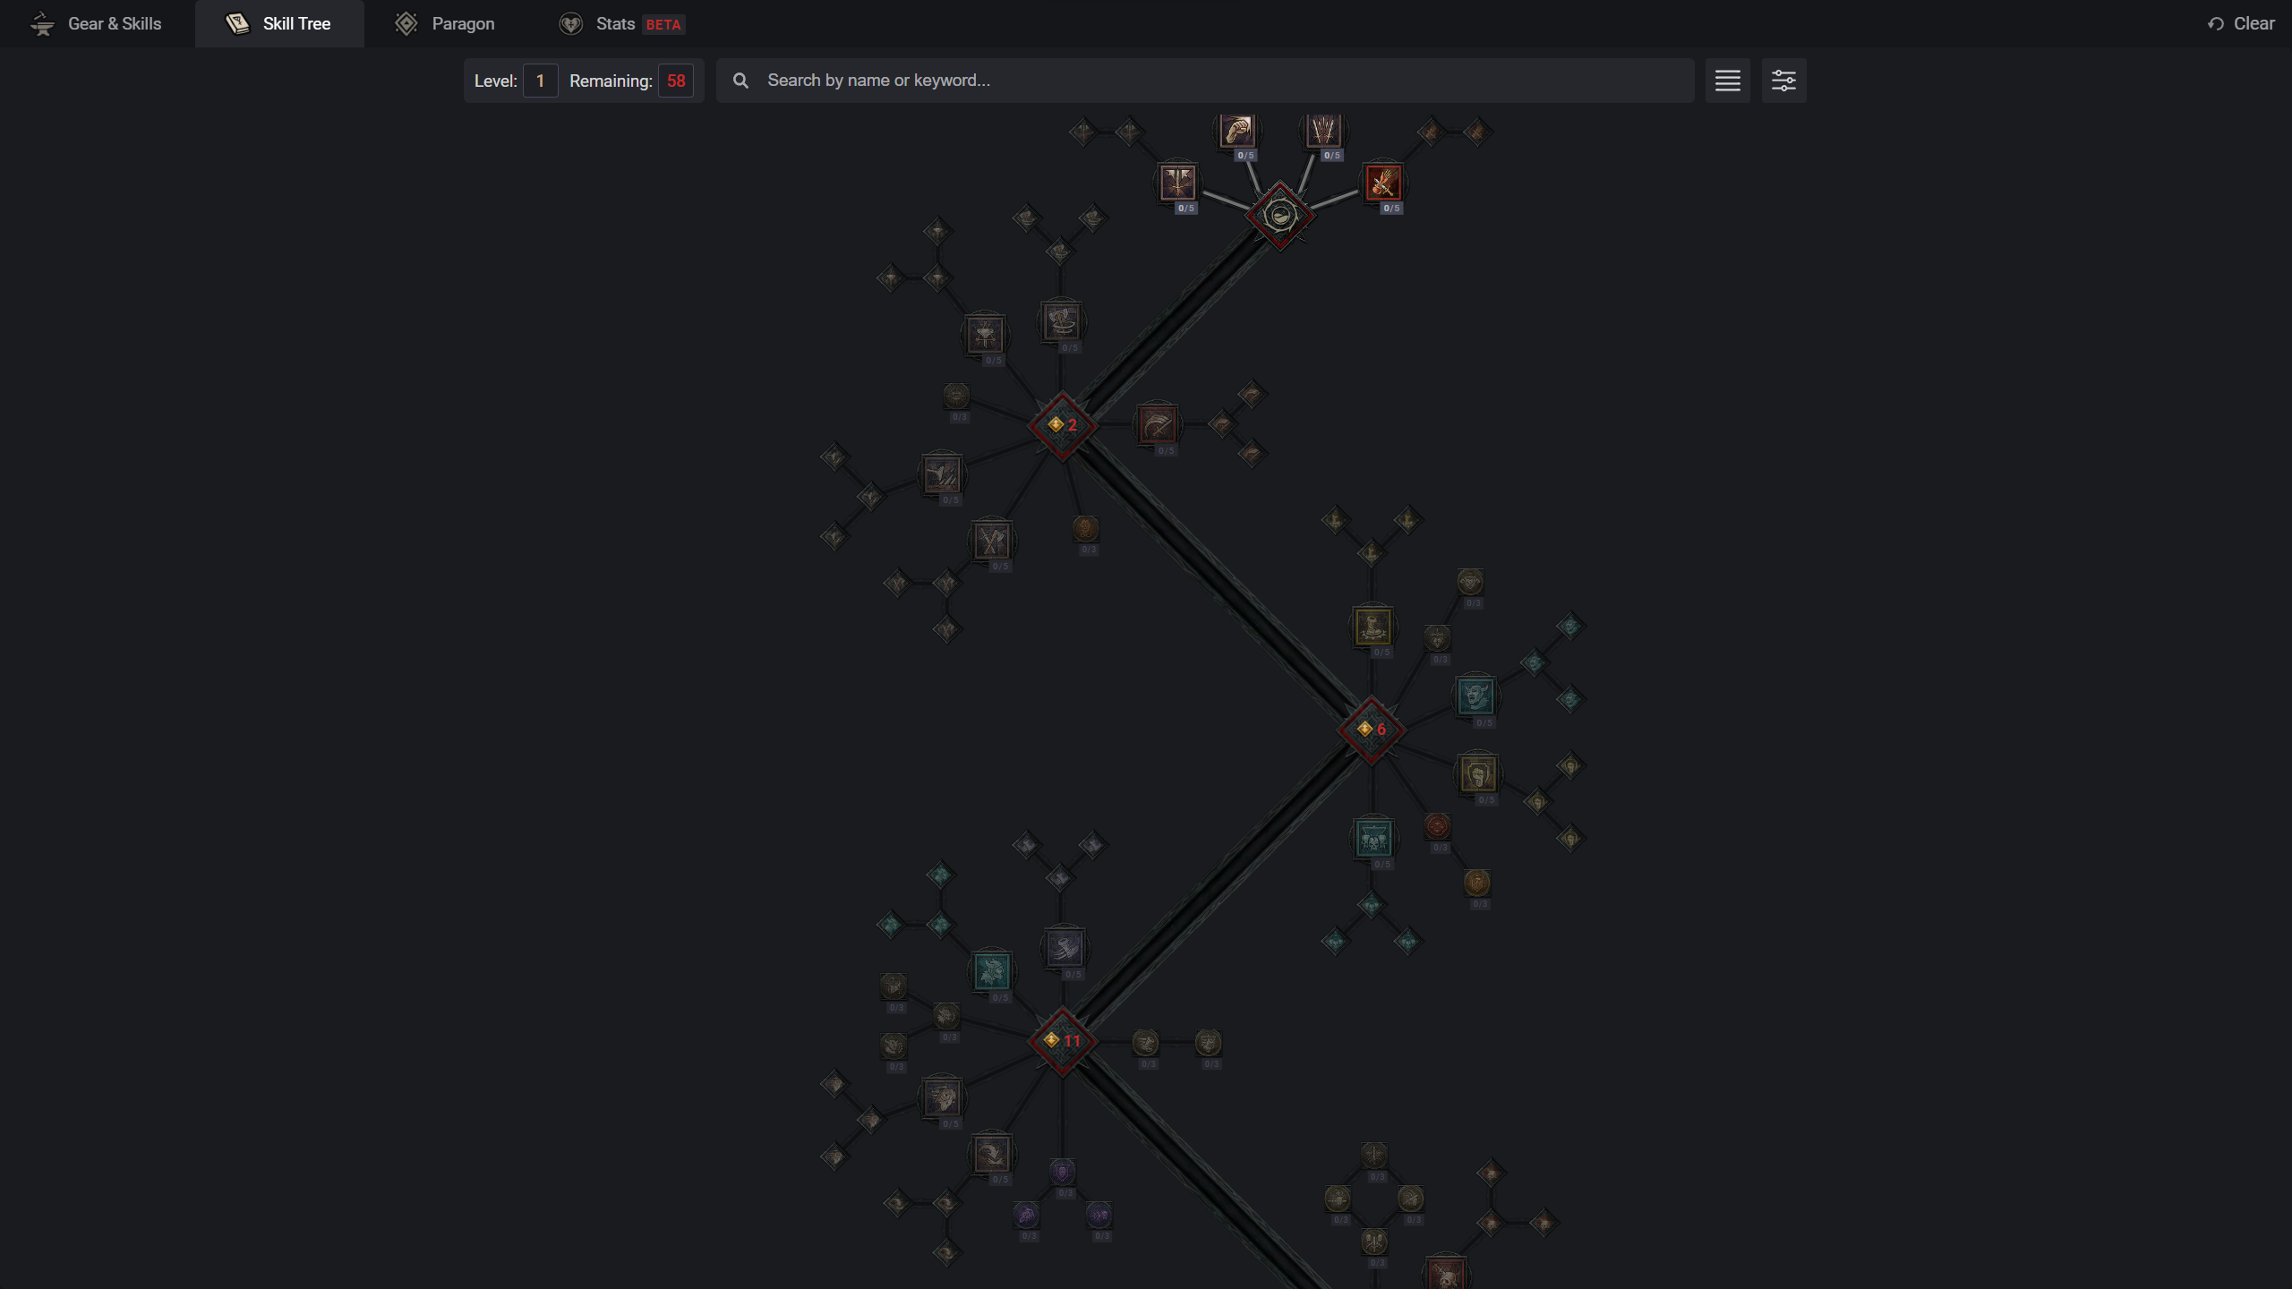Click the search magnifier icon
The image size is (2292, 1289).
pyautogui.click(x=740, y=81)
